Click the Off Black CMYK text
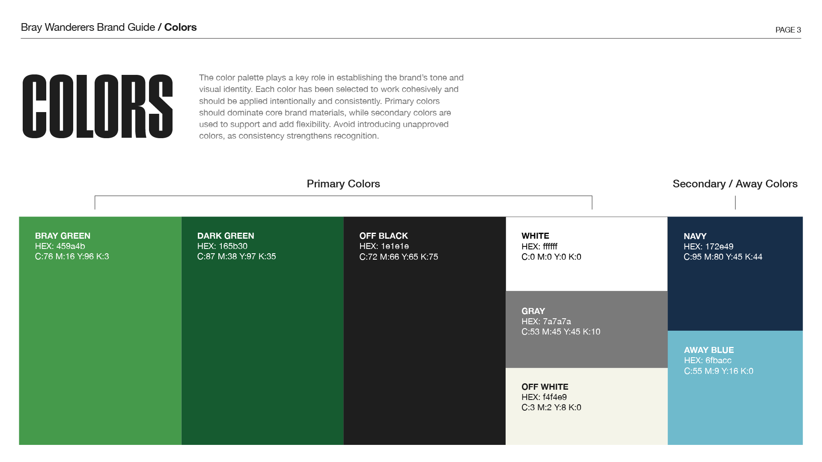Image resolution: width=822 pixels, height=462 pixels. click(399, 257)
